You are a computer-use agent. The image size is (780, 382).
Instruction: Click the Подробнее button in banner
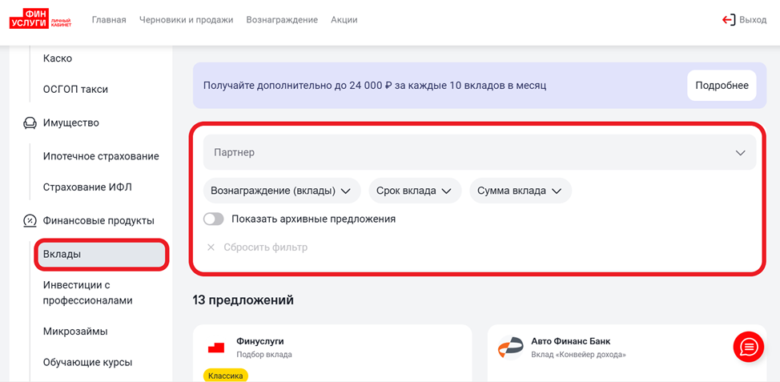click(721, 86)
